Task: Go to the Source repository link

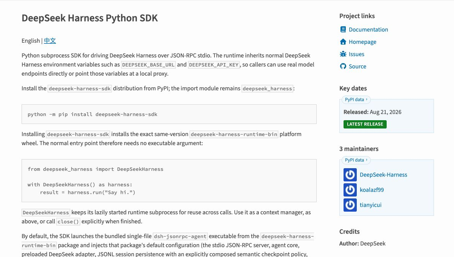Action: (358, 67)
